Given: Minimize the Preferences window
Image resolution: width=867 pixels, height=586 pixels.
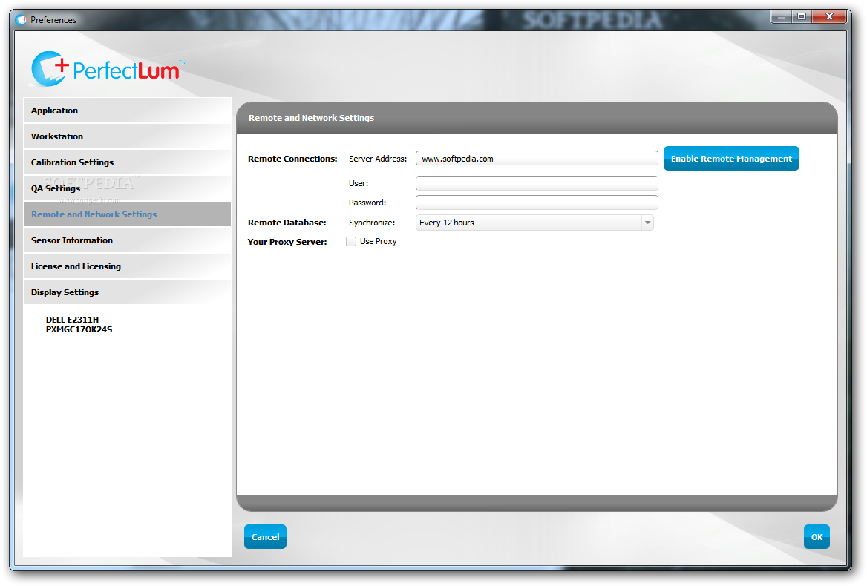Looking at the screenshot, I should click(x=781, y=17).
